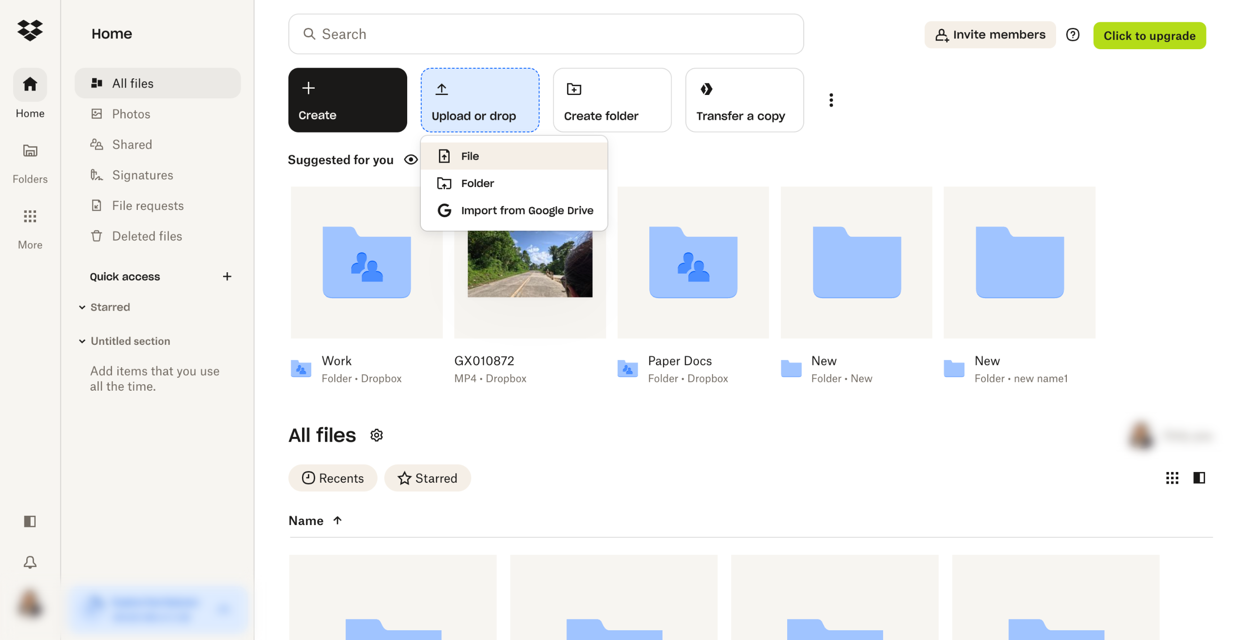The image size is (1247, 640).
Task: Click the green Click to upgrade button
Action: (x=1149, y=36)
